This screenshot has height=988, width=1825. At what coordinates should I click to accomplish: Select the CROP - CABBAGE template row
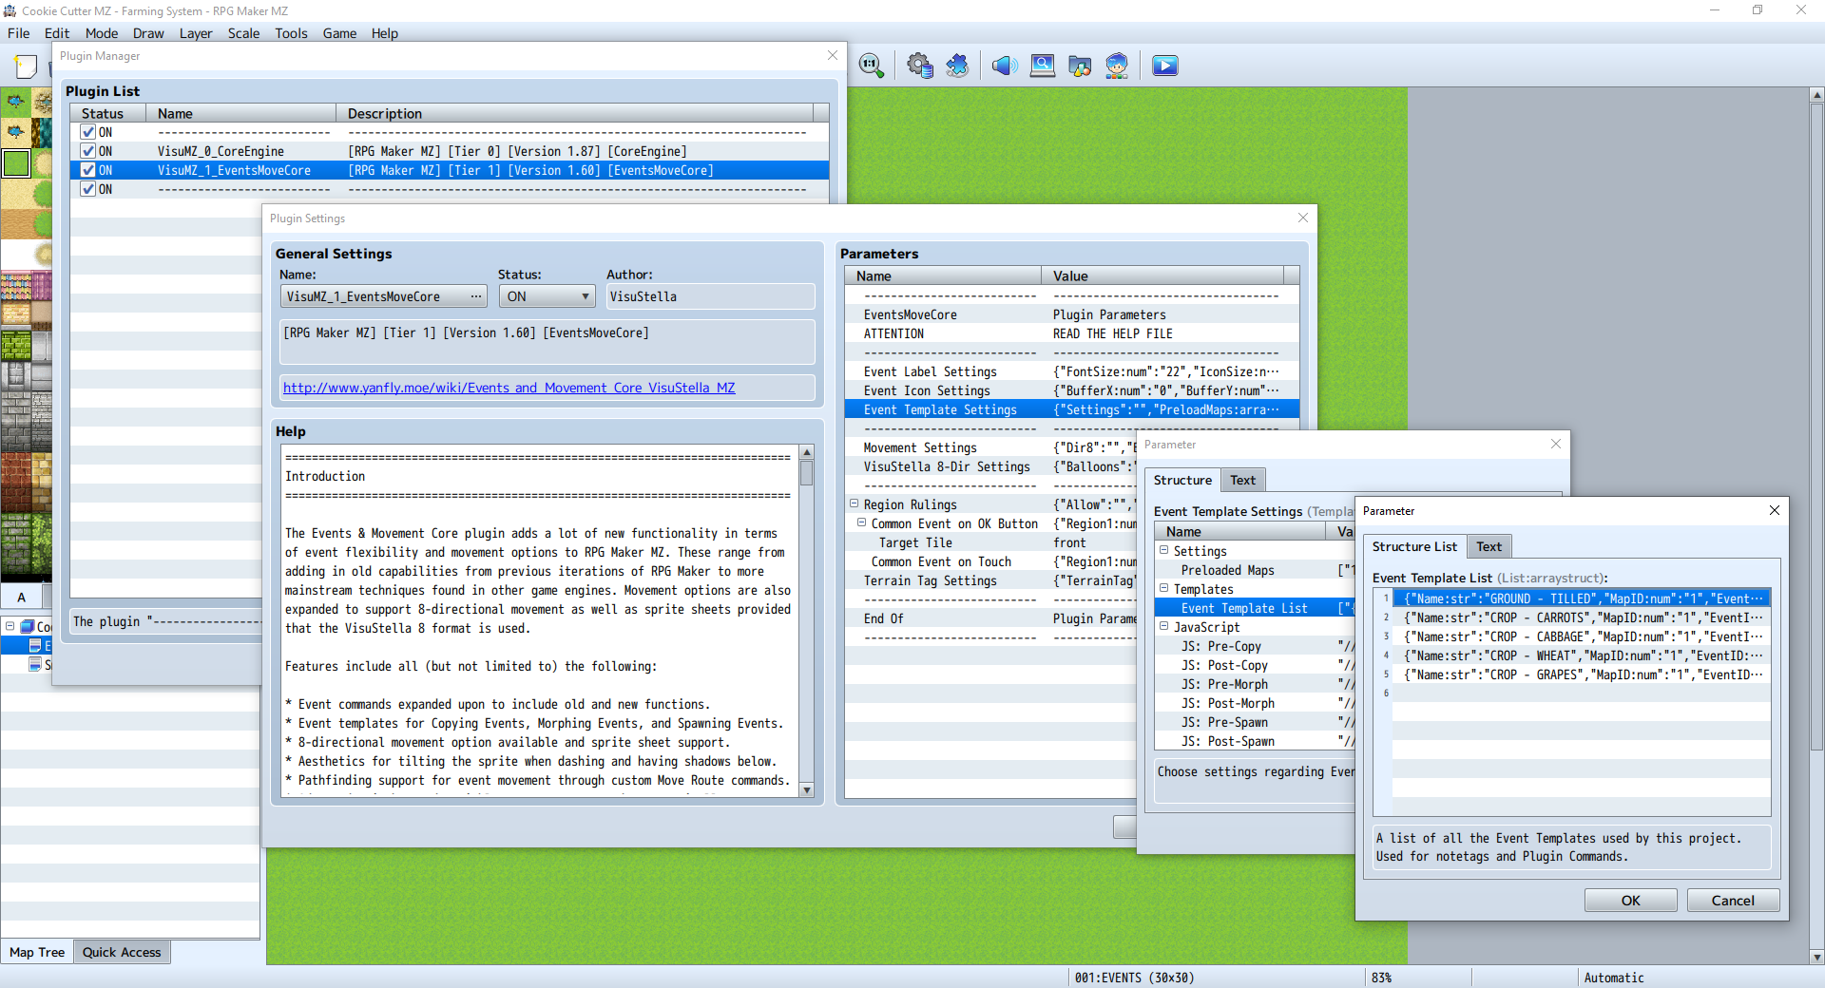coord(1581,636)
